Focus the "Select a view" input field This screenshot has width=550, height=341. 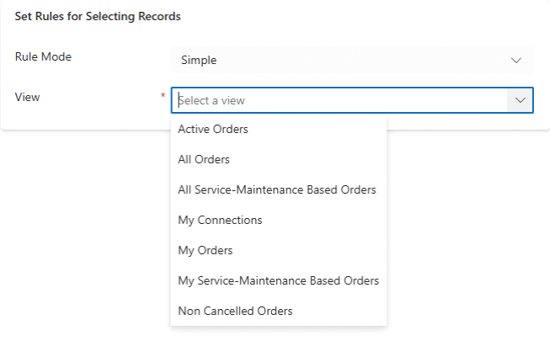tap(337, 100)
